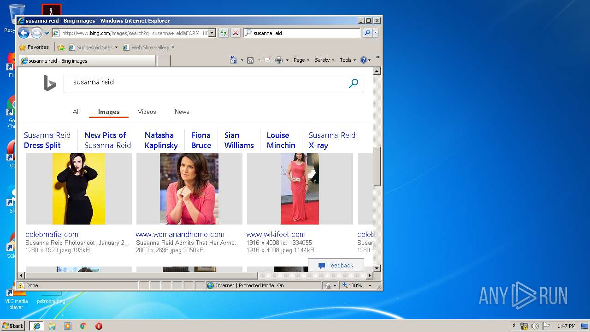Open the Web Slice Gallery link
590x332 pixels.
point(148,47)
